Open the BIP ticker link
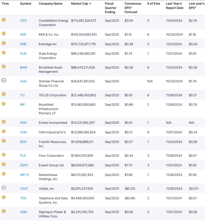Viewport: 205px width, 221px height. click(x=23, y=105)
